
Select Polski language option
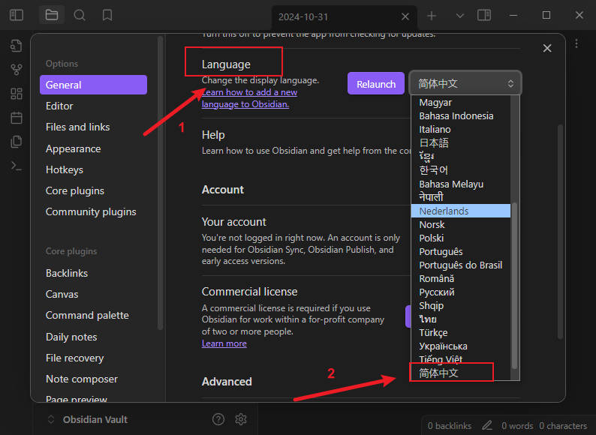tap(460, 238)
